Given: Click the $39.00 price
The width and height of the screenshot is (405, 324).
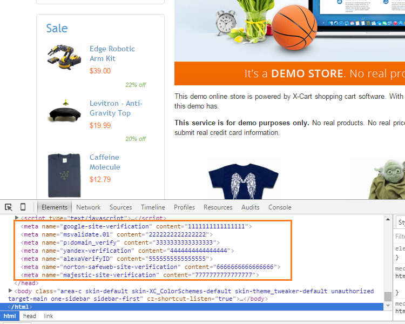Looking at the screenshot, I should [x=100, y=71].
